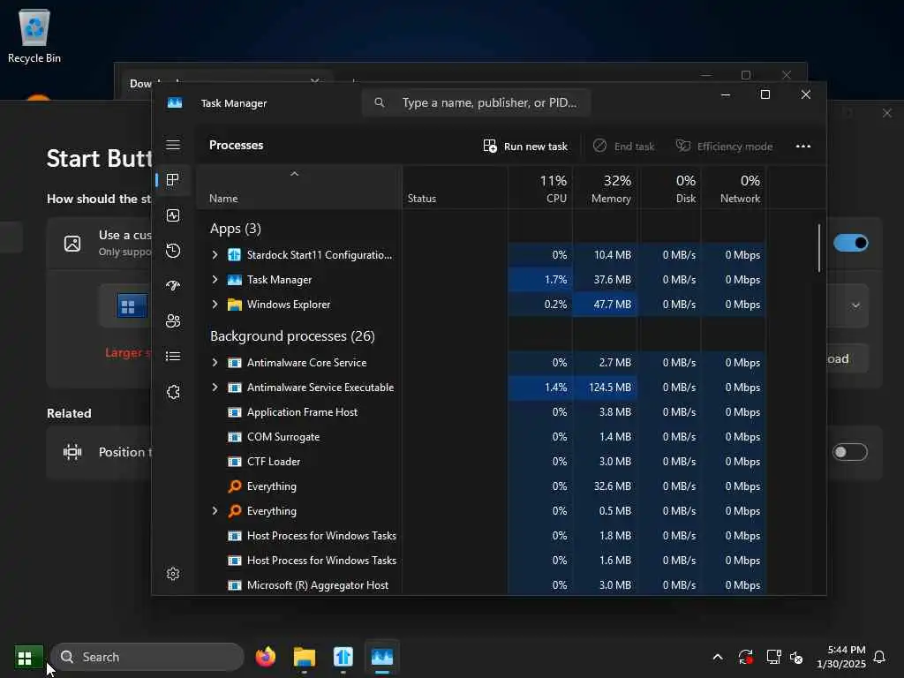Enable the Position toggle in Start11 window

[x=850, y=452]
